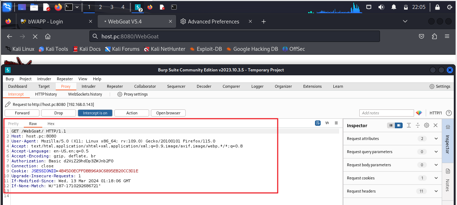
Task: Expand the Firefox list all tabs arrow
Action: [405, 21]
